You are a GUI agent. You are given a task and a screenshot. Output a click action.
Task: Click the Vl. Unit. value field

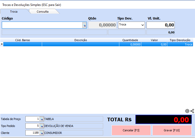coord(161,25)
